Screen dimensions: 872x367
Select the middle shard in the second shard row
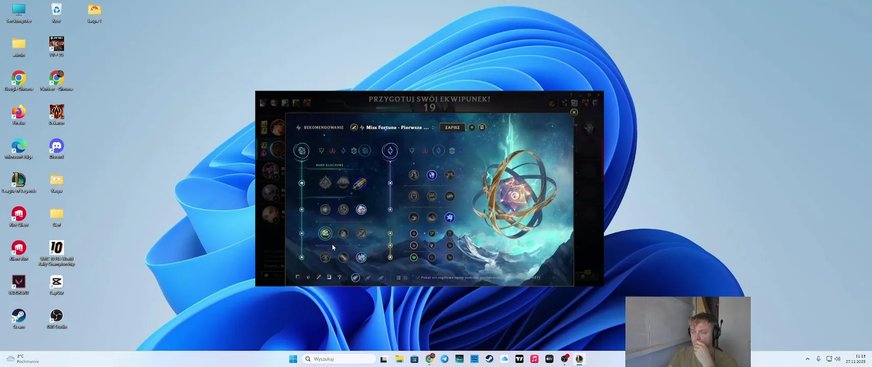[432, 246]
